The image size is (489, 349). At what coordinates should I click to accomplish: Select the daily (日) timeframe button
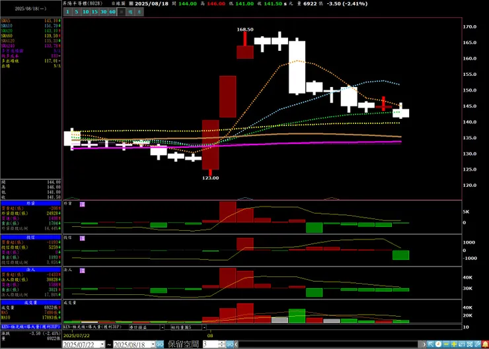click(x=122, y=12)
